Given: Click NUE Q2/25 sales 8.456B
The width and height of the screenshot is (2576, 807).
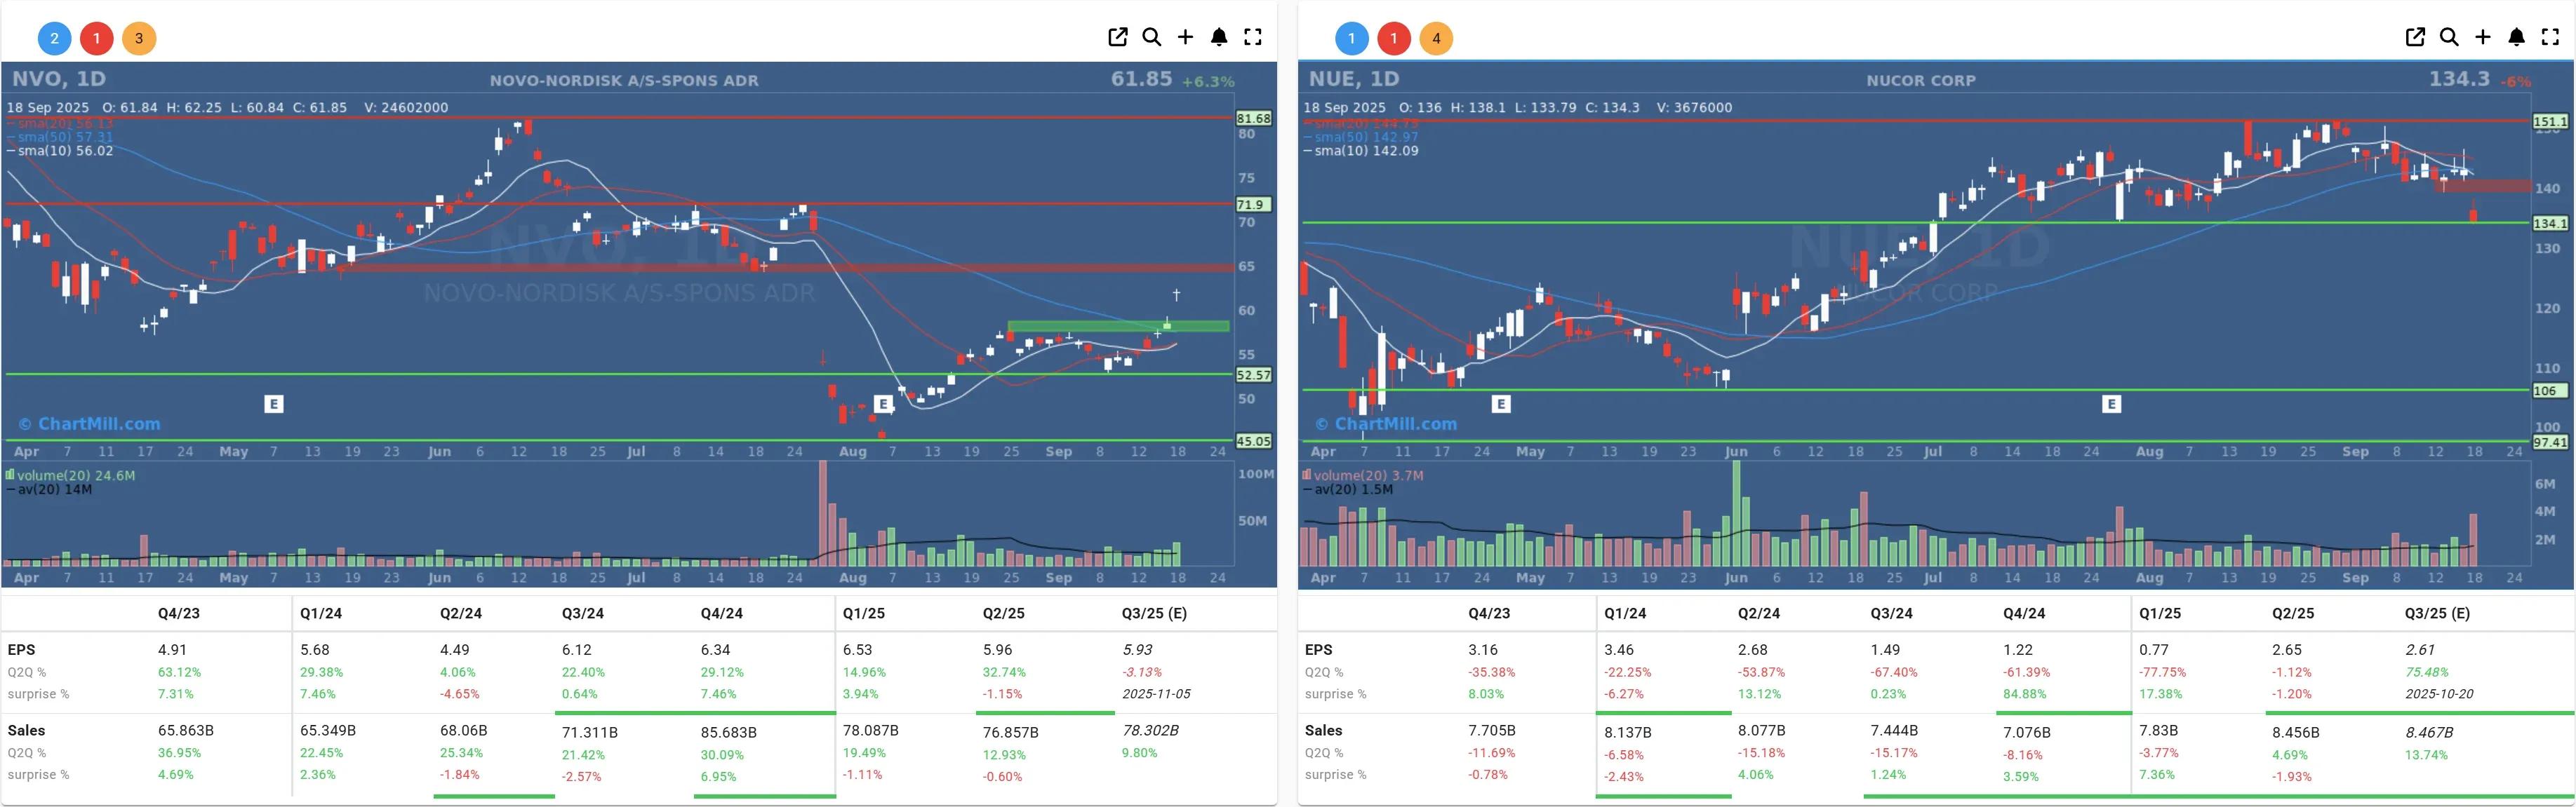Looking at the screenshot, I should click(2296, 732).
